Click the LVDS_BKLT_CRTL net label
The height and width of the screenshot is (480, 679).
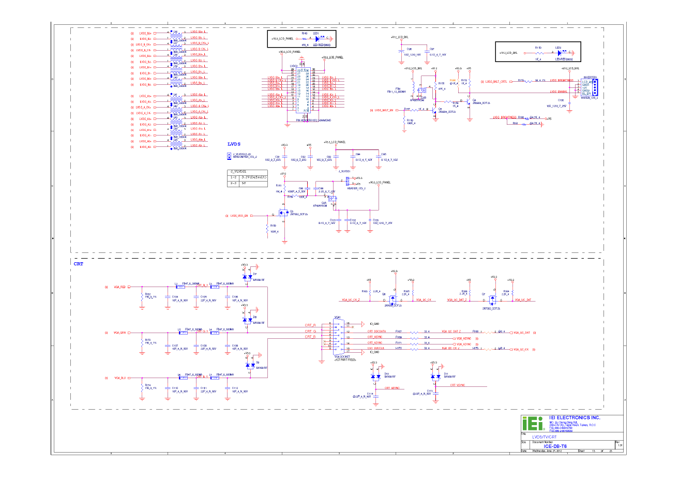[x=496, y=82]
